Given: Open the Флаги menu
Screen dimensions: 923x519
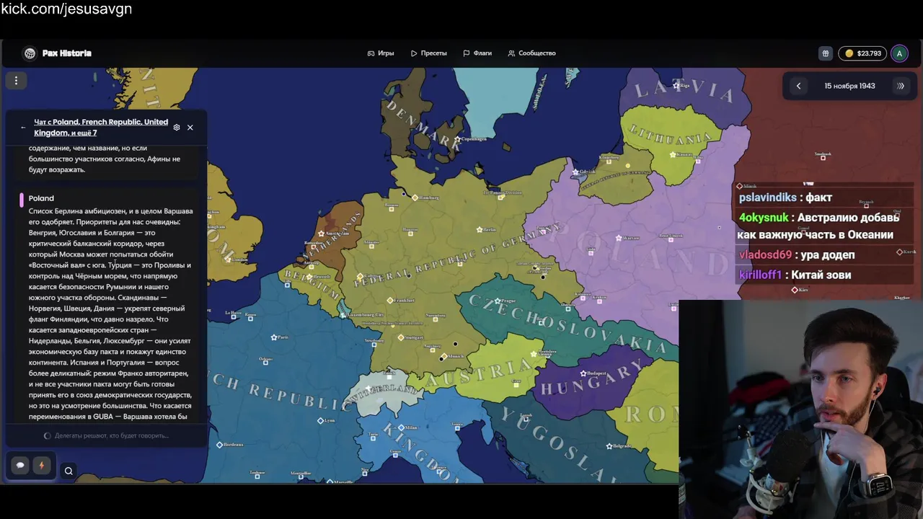Looking at the screenshot, I should [477, 53].
